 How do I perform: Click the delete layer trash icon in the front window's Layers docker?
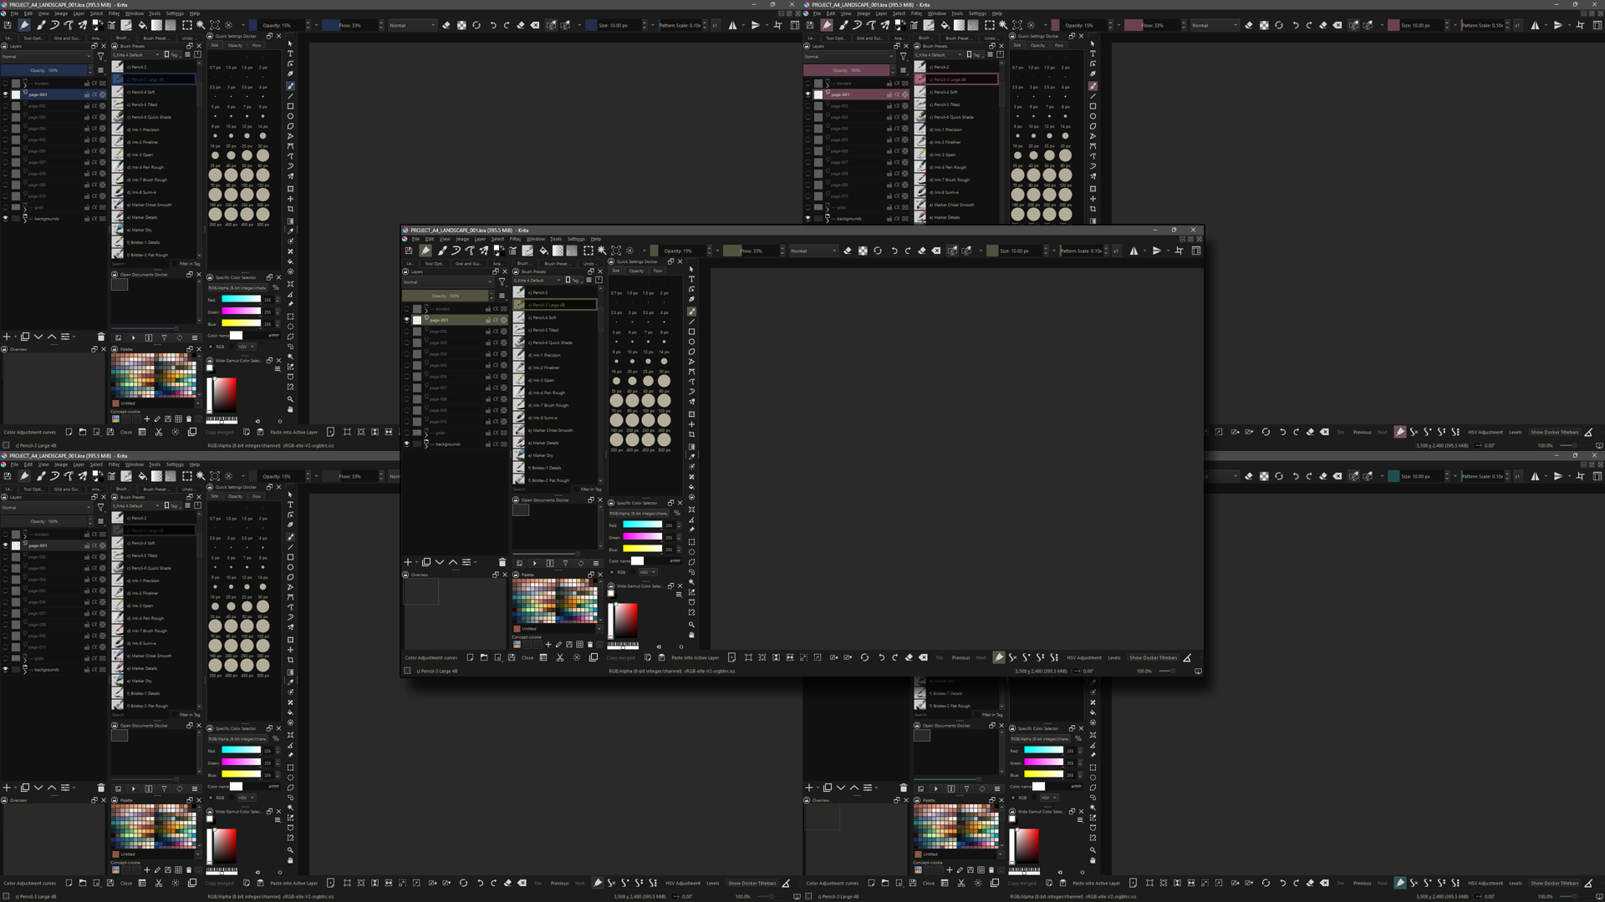pos(502,562)
